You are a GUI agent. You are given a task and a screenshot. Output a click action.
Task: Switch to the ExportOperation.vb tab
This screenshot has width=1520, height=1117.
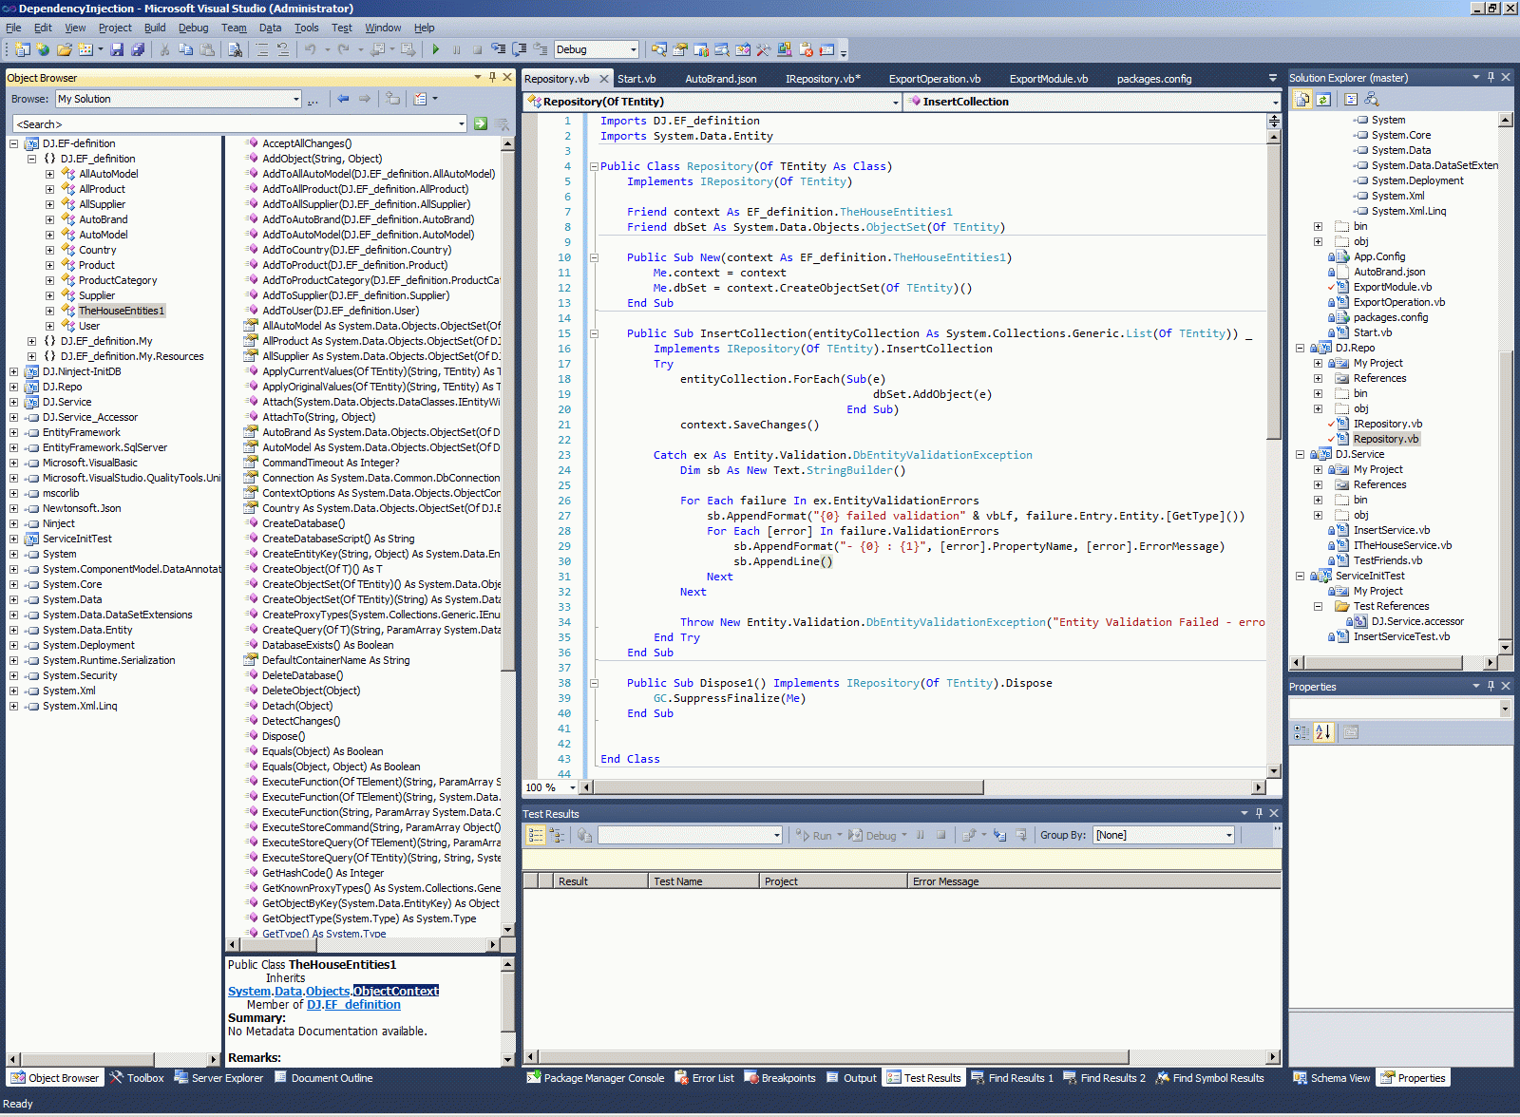pyautogui.click(x=934, y=79)
